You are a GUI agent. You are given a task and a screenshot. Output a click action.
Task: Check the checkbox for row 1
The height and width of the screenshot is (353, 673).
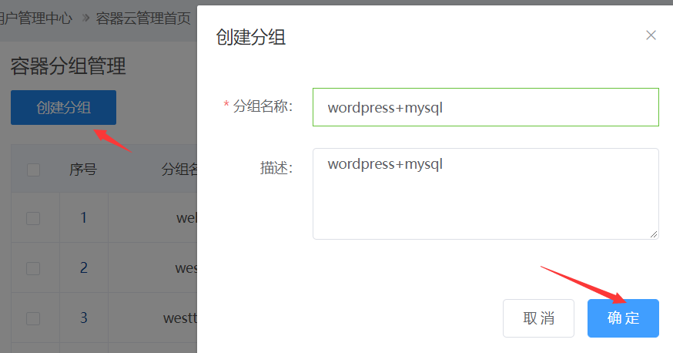click(x=33, y=218)
